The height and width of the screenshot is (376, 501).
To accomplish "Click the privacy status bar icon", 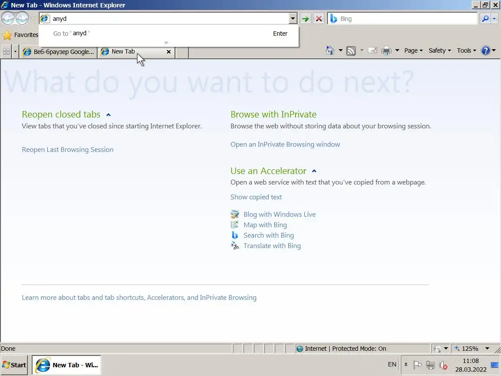I will coord(438,349).
